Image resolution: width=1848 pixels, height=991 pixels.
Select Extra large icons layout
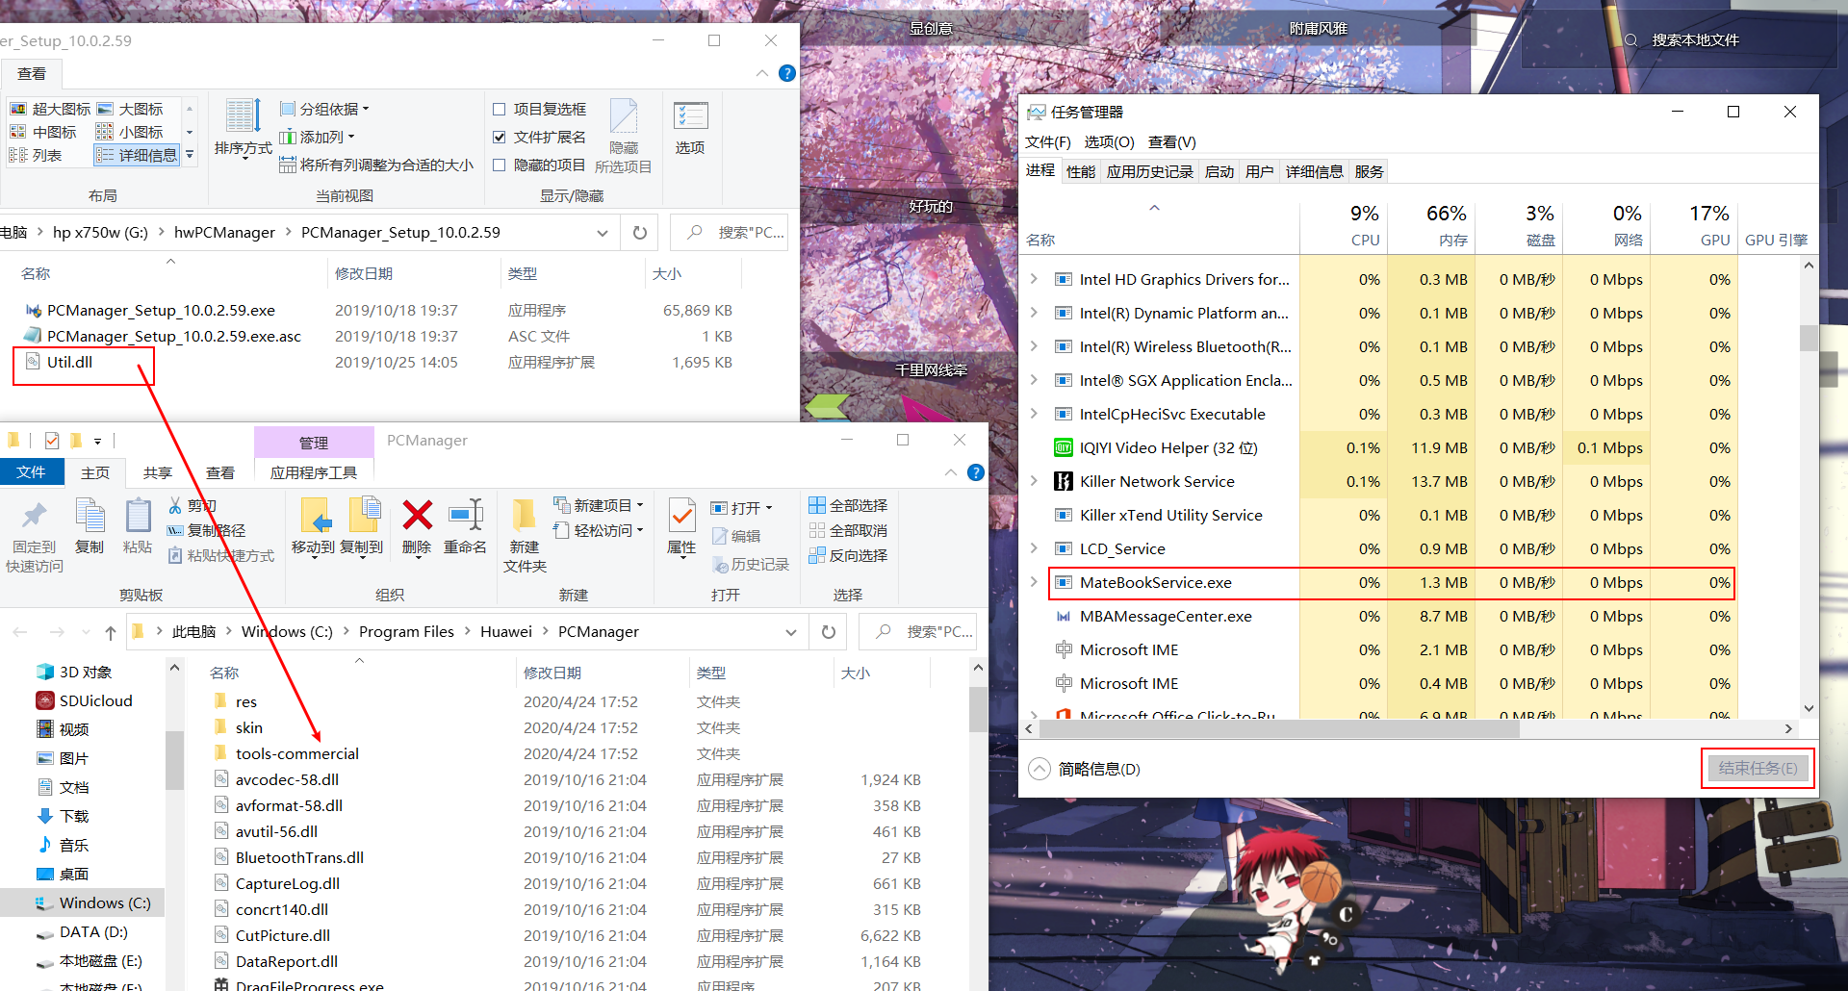coord(50,109)
